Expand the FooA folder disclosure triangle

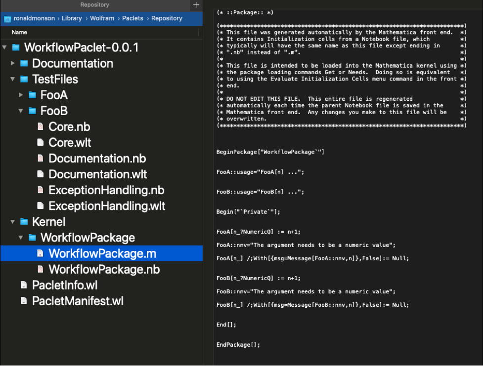pyautogui.click(x=21, y=95)
